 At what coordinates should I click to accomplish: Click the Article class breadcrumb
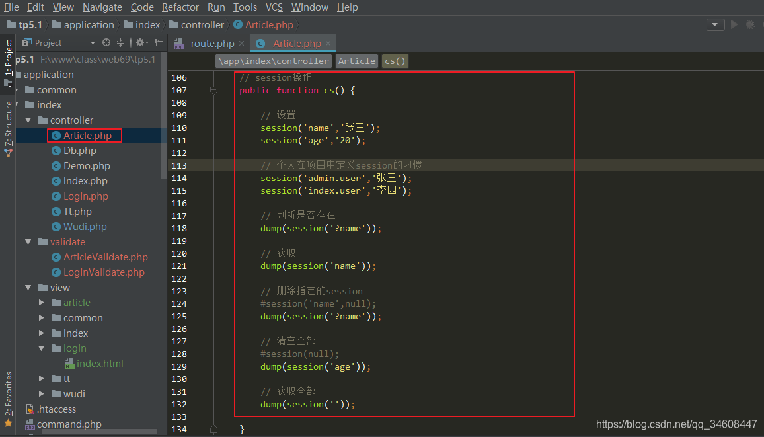(x=357, y=61)
